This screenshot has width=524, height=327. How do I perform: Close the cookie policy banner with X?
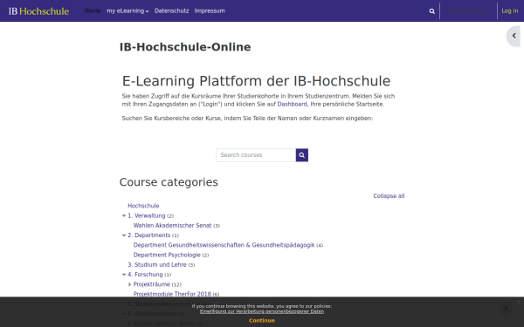click(518, 302)
